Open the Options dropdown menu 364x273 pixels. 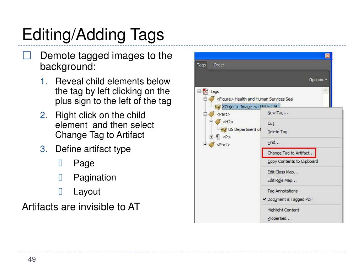[x=318, y=80]
